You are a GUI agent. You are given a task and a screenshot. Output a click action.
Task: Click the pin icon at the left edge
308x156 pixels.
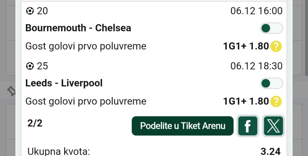12,92
